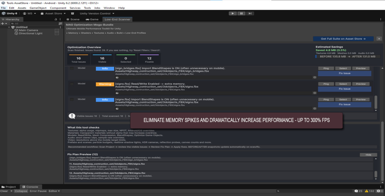The image size is (385, 196).
Task: Click Preview for sign_bridges.fbx issue
Action: coord(361,68)
